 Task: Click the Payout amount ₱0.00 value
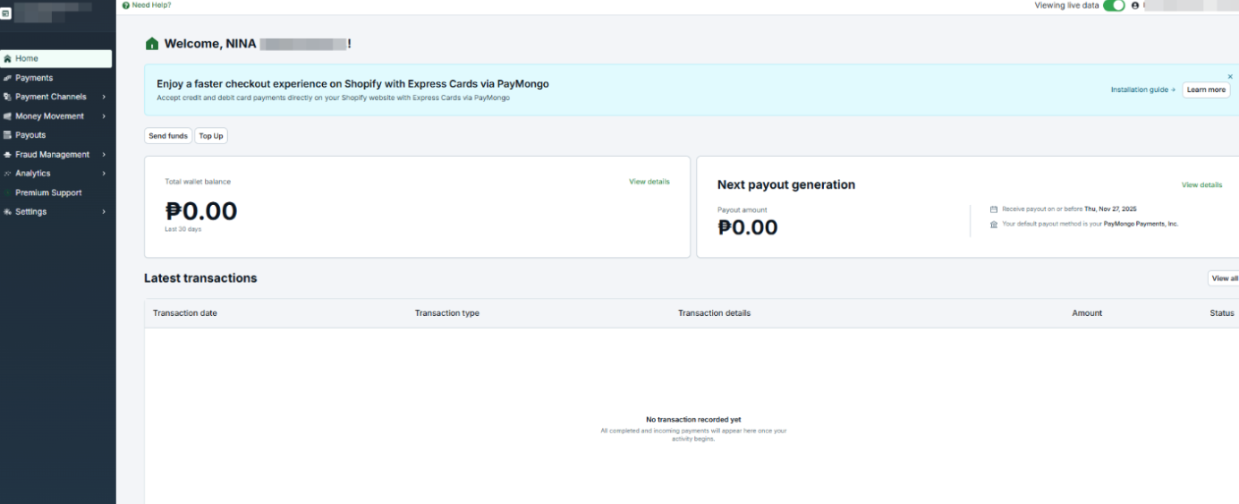(748, 227)
